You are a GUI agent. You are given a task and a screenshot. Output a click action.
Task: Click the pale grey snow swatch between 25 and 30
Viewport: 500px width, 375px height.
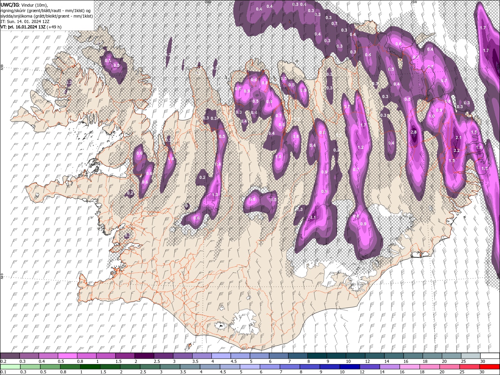coord(470,356)
